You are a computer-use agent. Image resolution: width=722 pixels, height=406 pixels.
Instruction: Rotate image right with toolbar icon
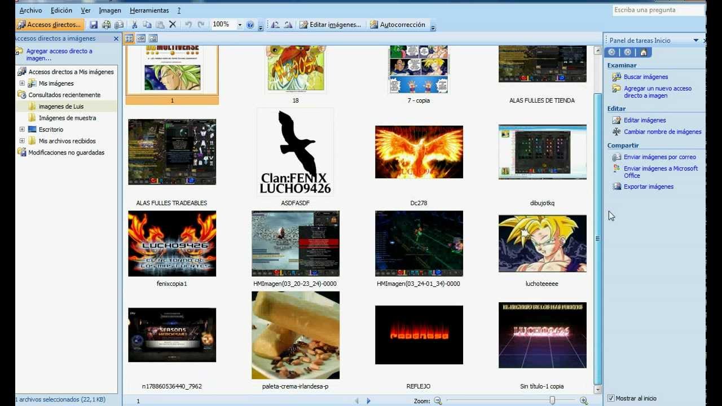pos(288,25)
